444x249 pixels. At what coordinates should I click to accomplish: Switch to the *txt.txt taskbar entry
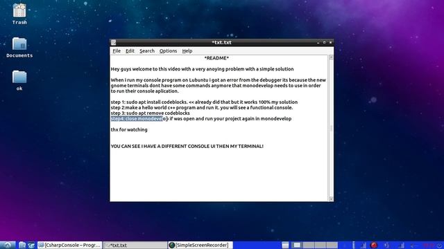(135, 245)
